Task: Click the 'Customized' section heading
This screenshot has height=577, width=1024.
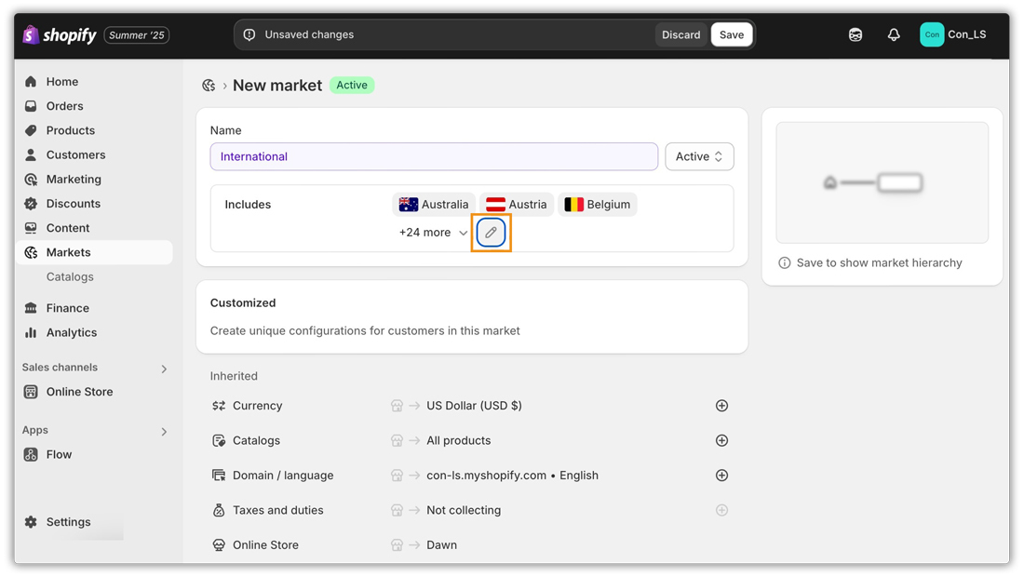Action: pos(243,302)
